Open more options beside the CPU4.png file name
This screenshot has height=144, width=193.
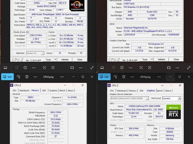(159, 77)
